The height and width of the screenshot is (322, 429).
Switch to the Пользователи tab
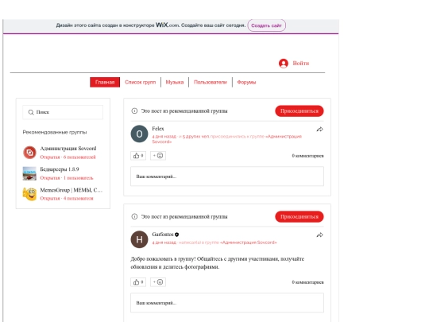click(211, 82)
